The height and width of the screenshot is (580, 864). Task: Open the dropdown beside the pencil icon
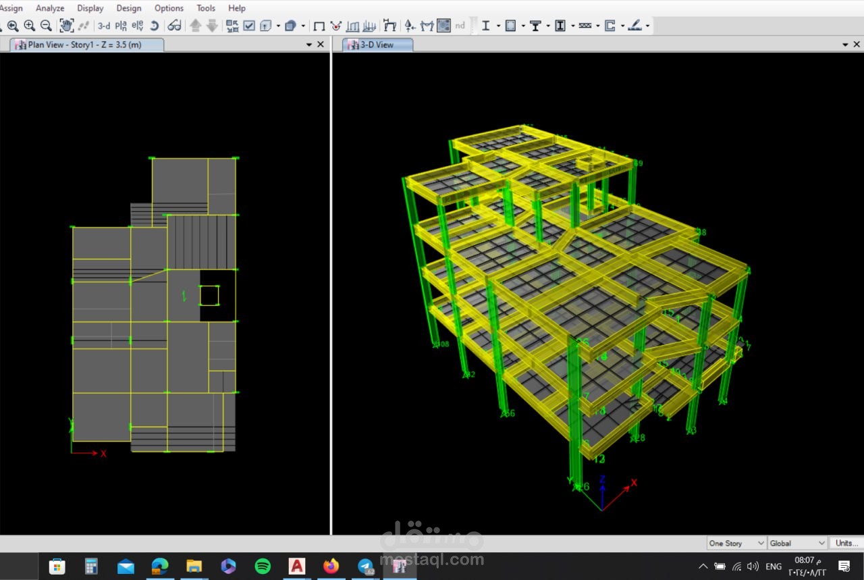[647, 26]
